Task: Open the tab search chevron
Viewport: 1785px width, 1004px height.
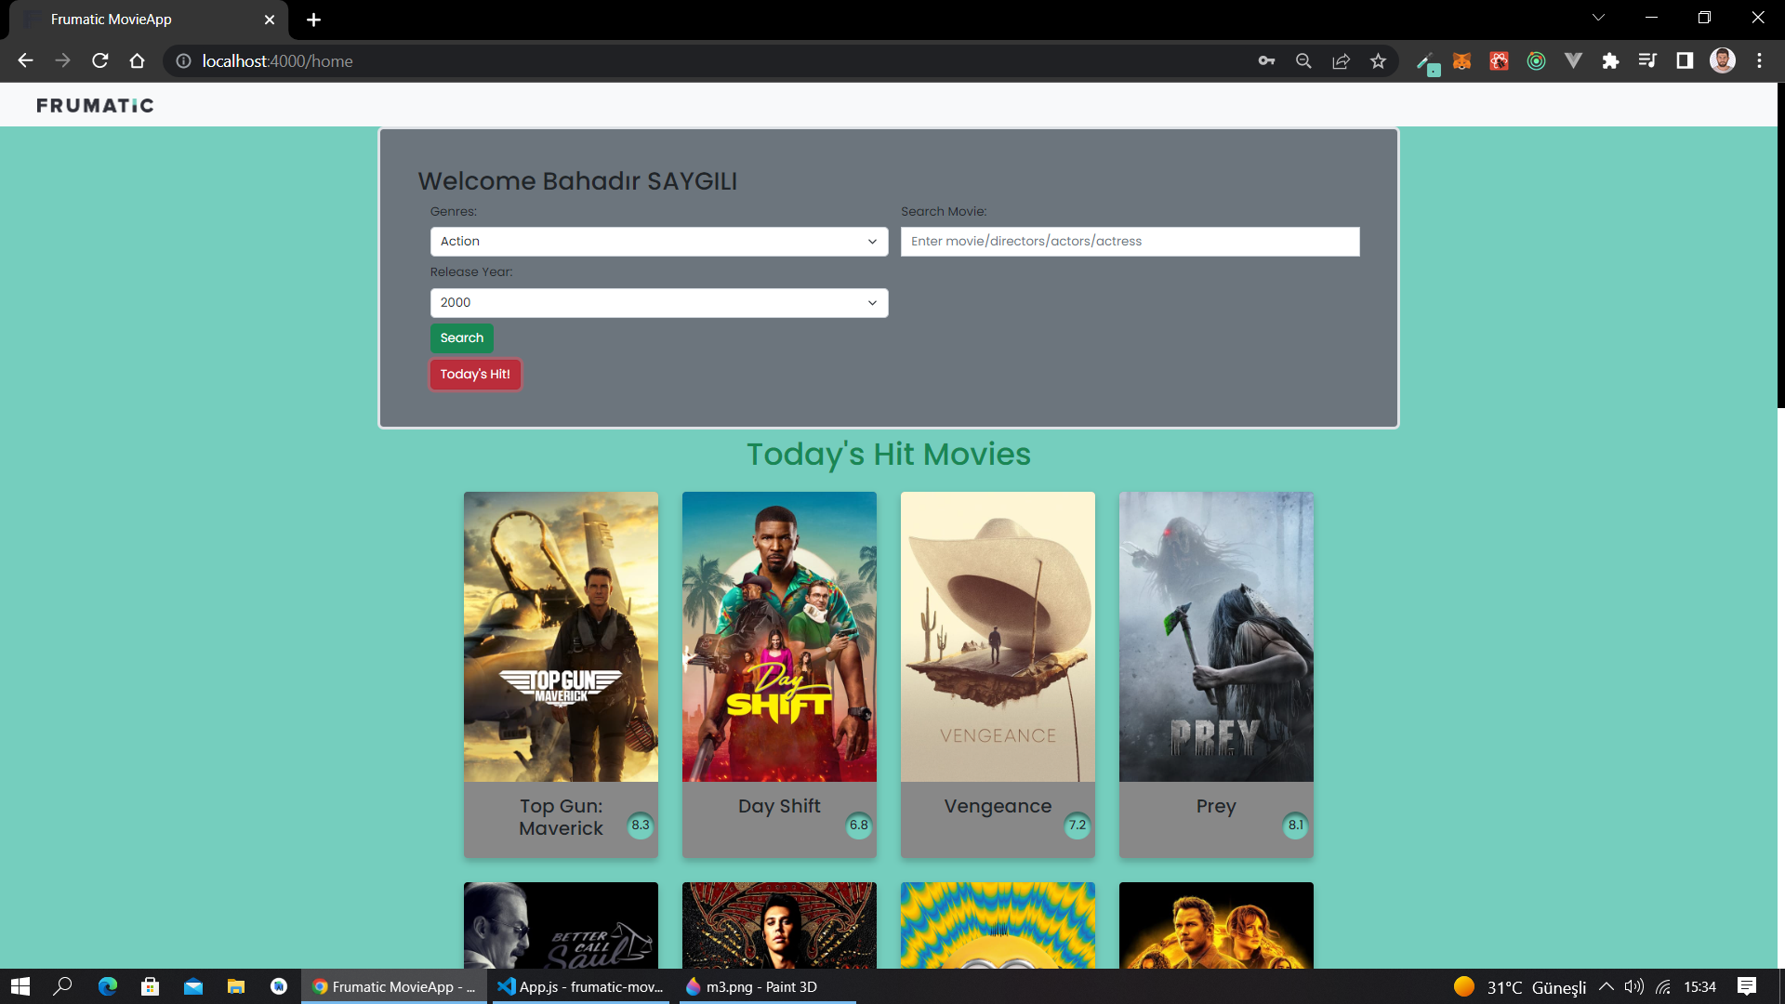Action: [1598, 17]
